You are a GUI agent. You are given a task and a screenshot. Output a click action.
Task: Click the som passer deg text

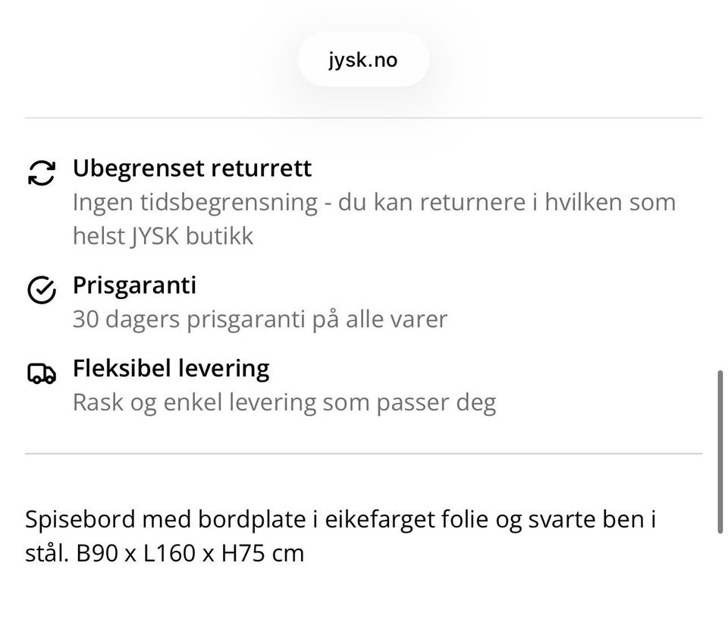[x=409, y=401]
